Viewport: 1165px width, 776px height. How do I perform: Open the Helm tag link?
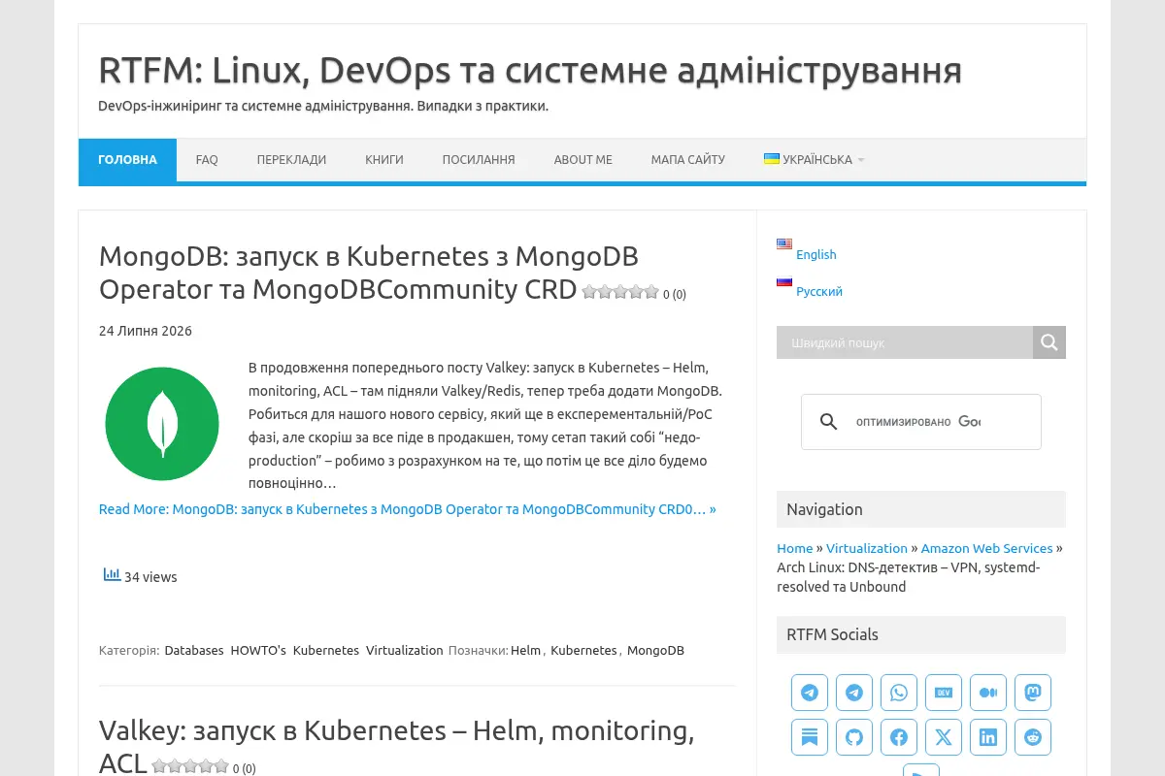[x=525, y=650]
